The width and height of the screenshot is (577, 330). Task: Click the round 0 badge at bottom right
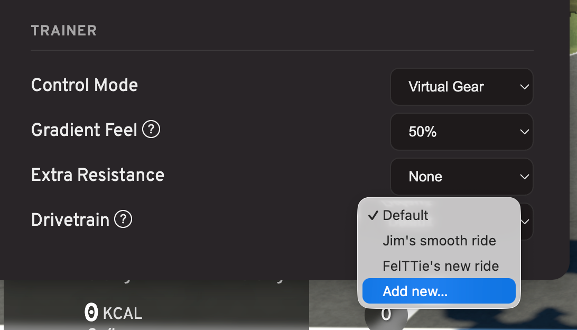pyautogui.click(x=386, y=315)
